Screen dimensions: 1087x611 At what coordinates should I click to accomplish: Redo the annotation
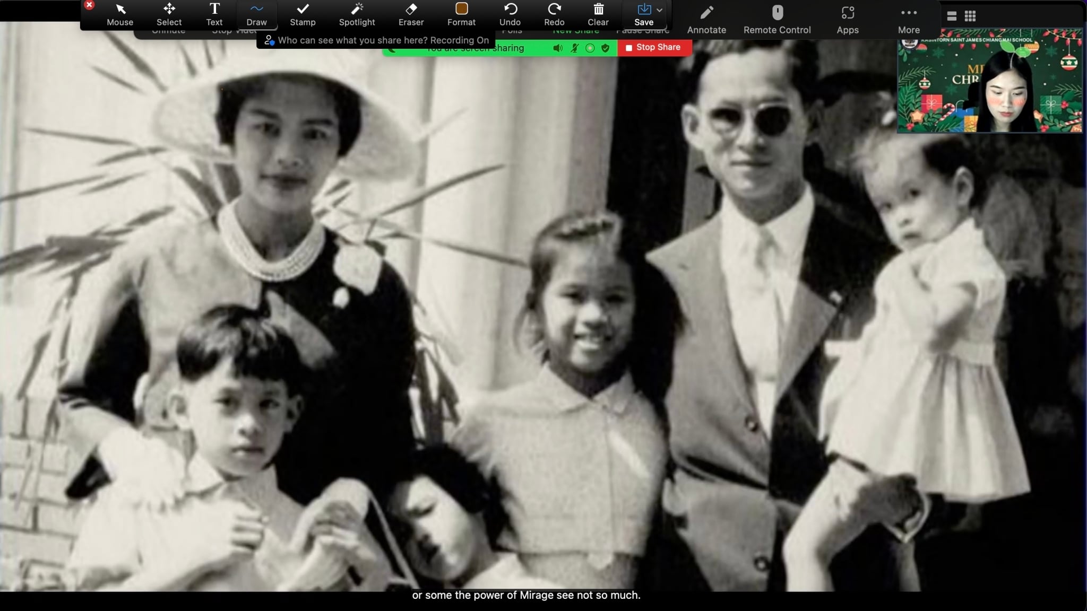[x=554, y=14]
